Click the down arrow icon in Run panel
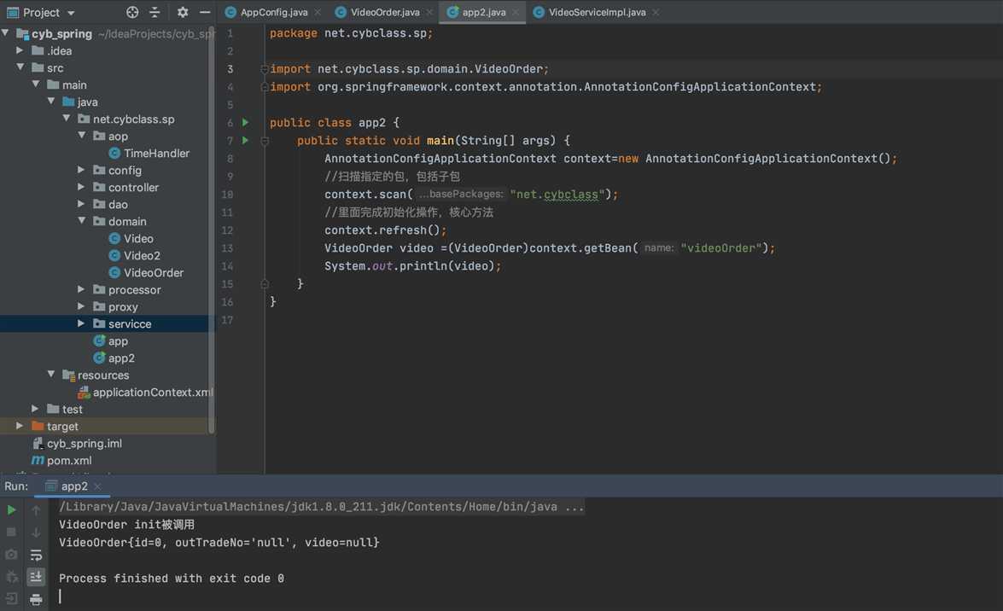The image size is (1003, 611). (36, 532)
